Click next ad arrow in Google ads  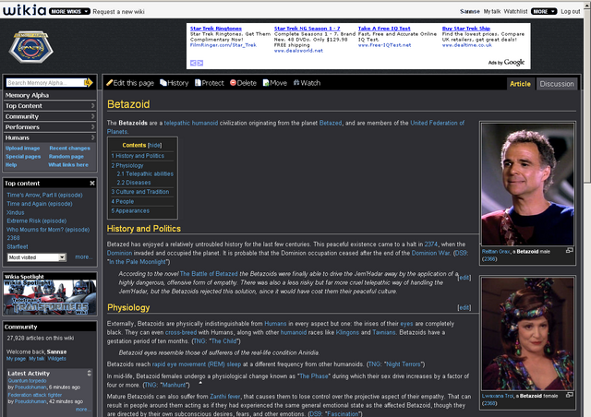point(200,63)
